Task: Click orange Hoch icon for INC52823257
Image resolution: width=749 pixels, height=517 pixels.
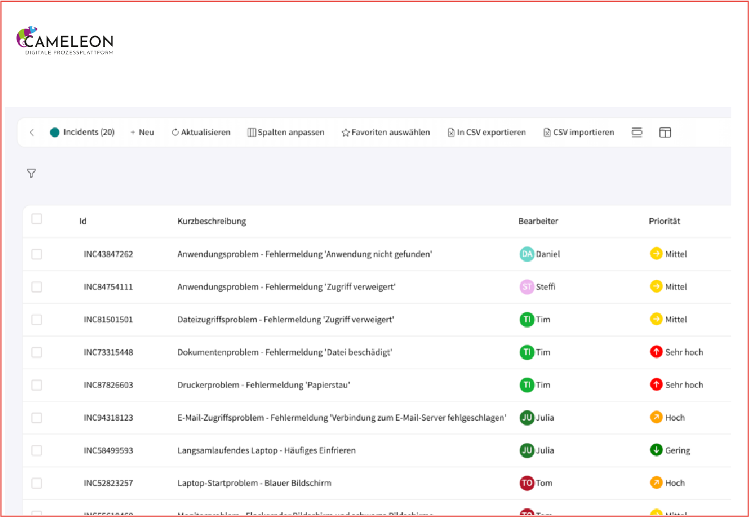Action: point(656,483)
